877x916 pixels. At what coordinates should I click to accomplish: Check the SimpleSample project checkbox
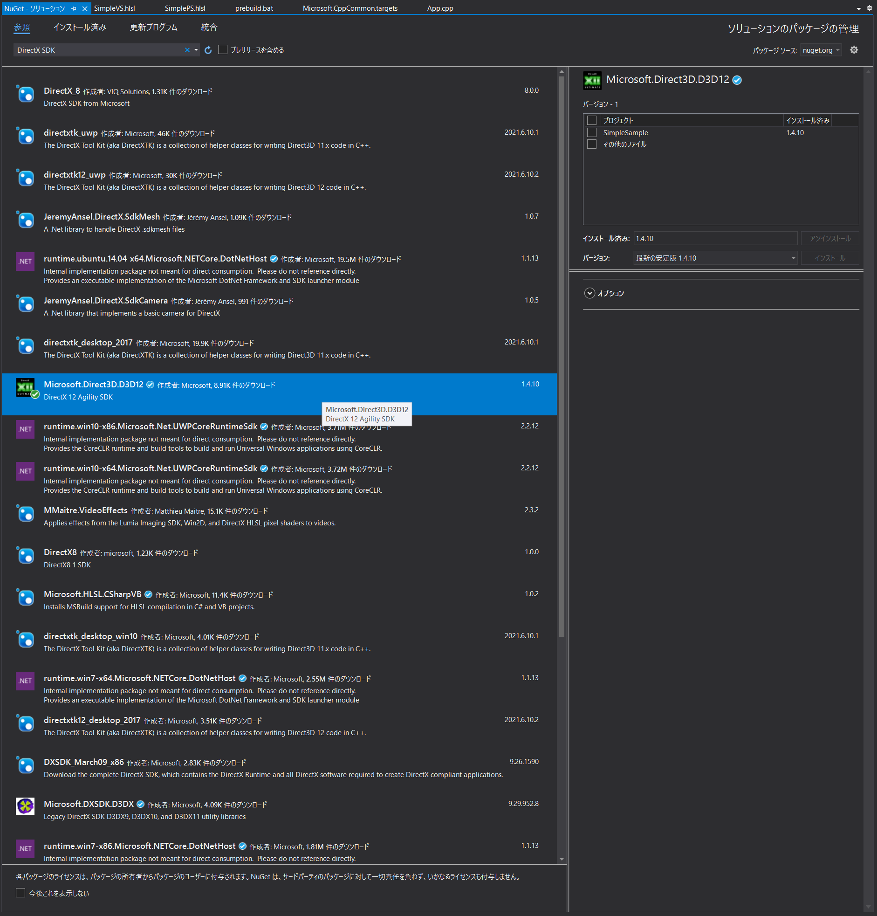[x=592, y=132]
